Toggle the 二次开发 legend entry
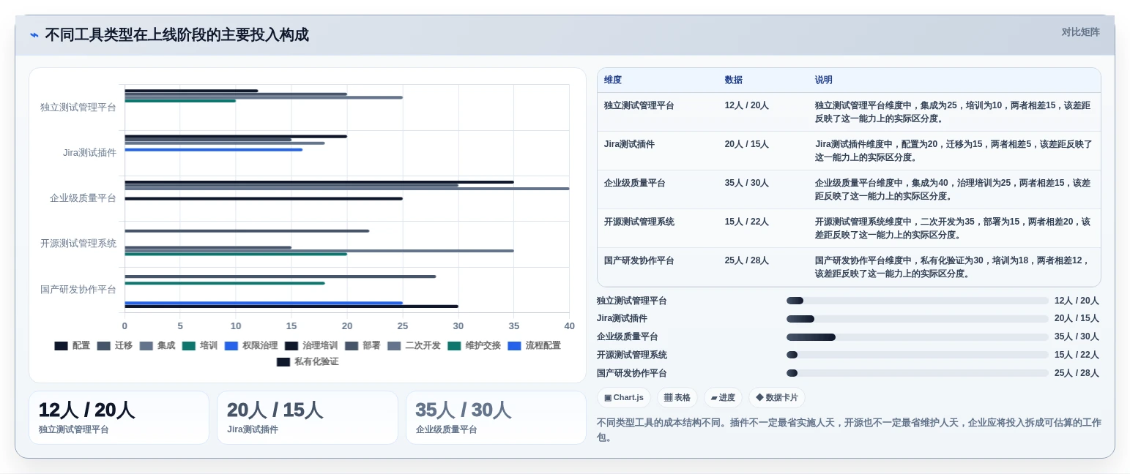1130x474 pixels. pyautogui.click(x=414, y=345)
